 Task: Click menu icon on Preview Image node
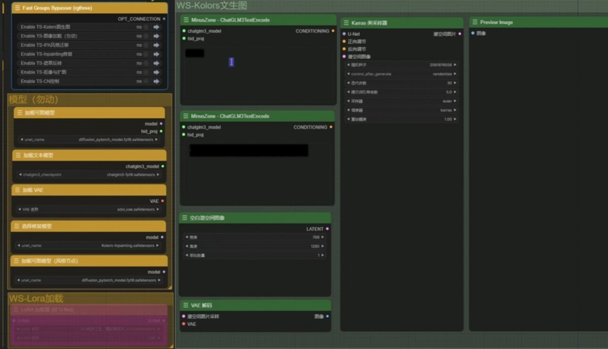tap(475, 22)
